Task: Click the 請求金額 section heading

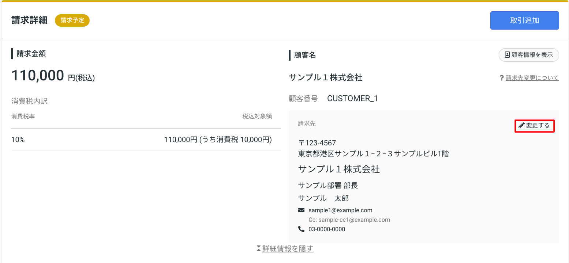Action: [31, 54]
